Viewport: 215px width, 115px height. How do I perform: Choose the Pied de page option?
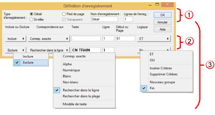[64, 14]
